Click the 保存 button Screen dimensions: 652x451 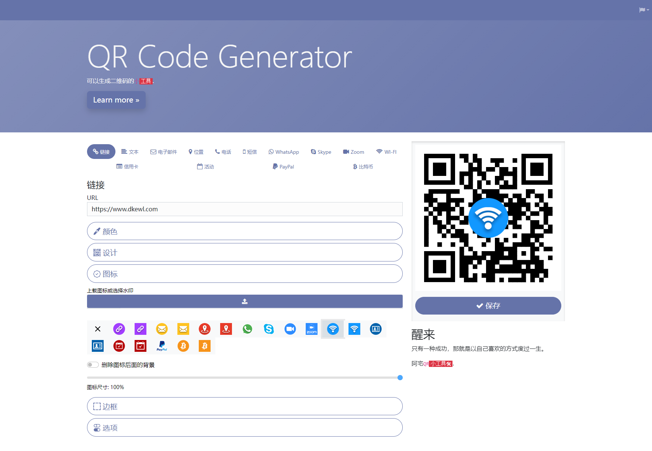coord(488,306)
